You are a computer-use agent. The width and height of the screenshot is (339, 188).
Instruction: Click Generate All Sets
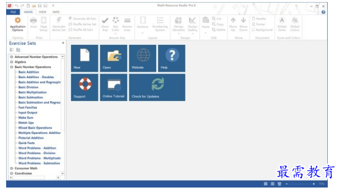pos(82,18)
